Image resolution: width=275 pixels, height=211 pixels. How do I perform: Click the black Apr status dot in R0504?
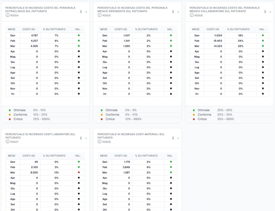[79, 51]
